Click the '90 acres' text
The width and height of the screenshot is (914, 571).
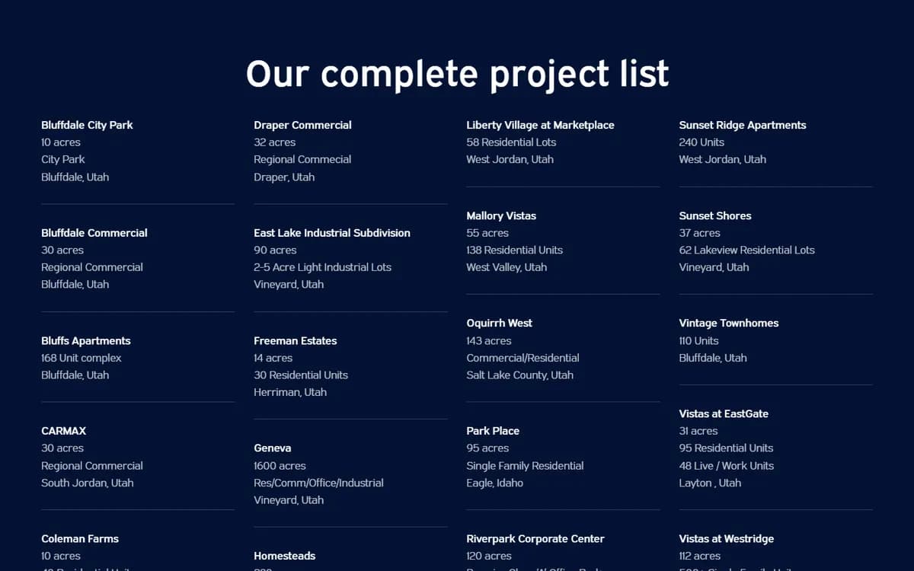[x=276, y=250]
